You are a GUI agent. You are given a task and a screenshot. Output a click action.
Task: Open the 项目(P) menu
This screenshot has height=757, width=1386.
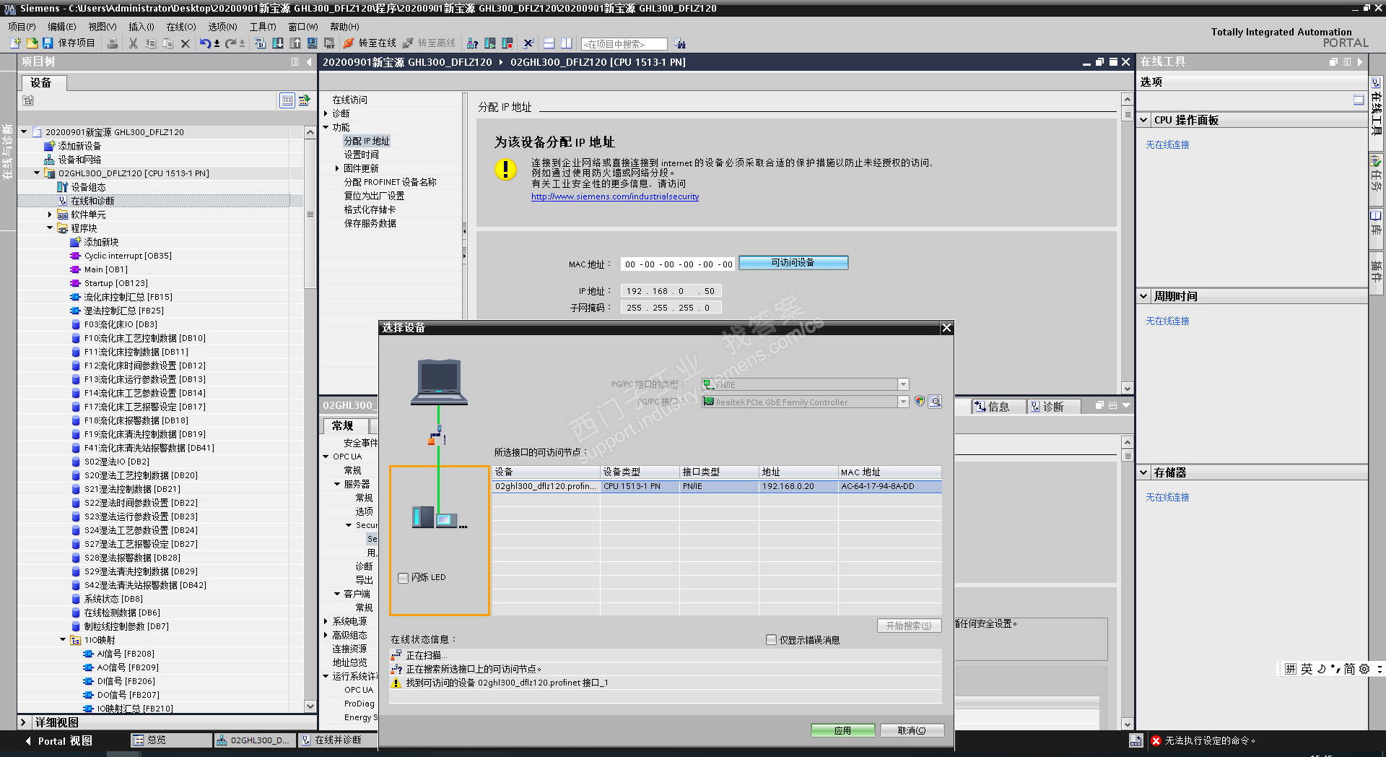tap(22, 27)
